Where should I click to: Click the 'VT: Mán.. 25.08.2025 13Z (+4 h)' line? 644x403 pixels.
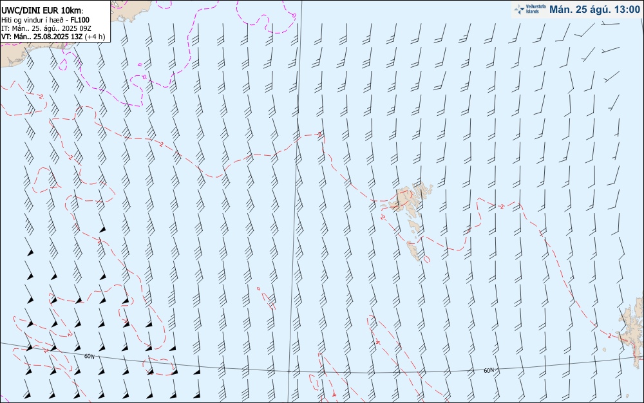tap(53, 37)
